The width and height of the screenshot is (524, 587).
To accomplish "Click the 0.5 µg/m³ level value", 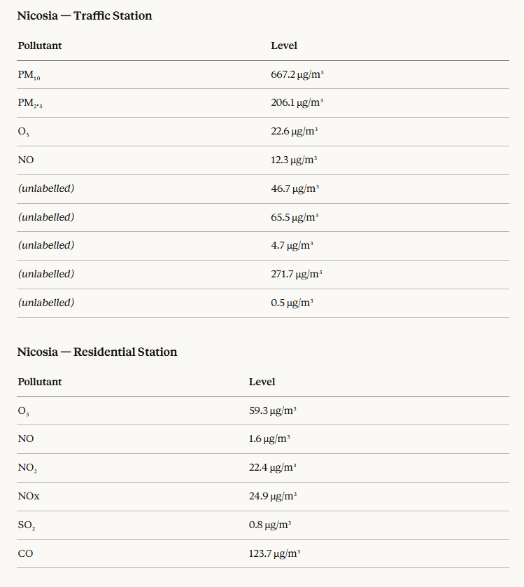I will [292, 303].
